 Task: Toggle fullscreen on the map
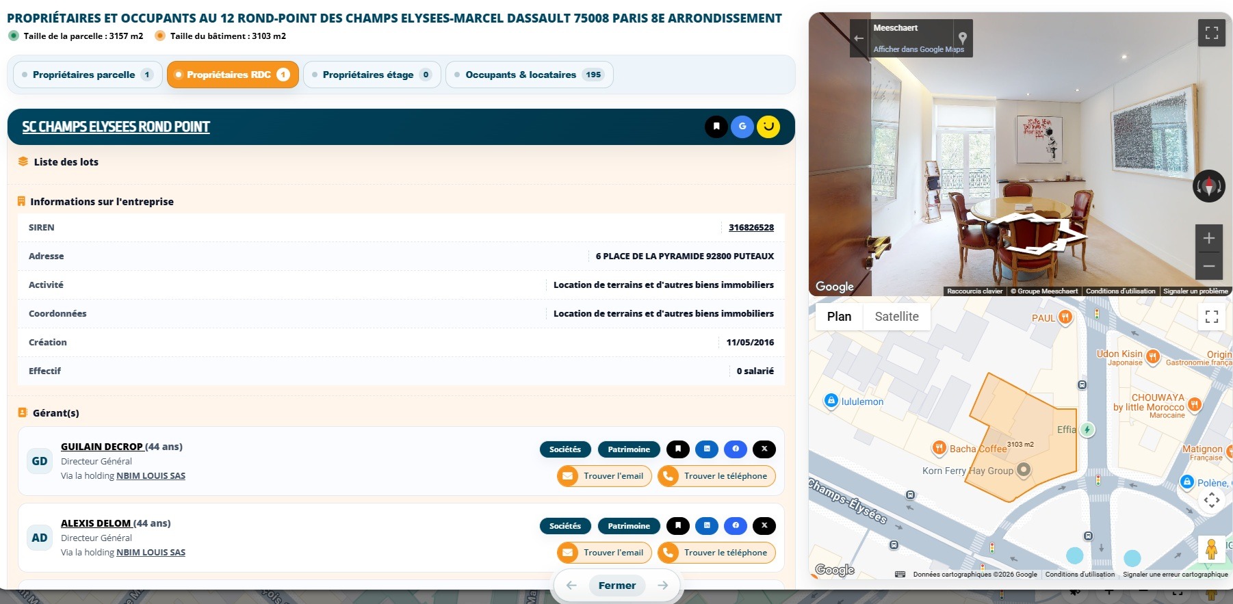click(x=1212, y=317)
